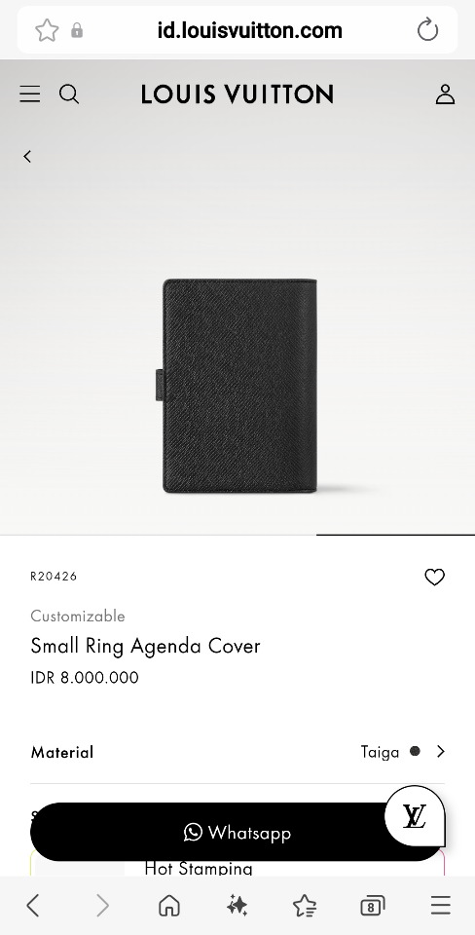Screen dimensions: 475x935
Task: Select the Taiga black color dot
Action: (415, 751)
